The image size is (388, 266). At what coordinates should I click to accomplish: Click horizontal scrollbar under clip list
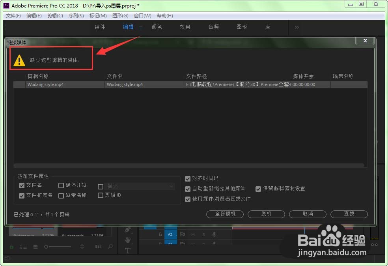click(x=189, y=165)
